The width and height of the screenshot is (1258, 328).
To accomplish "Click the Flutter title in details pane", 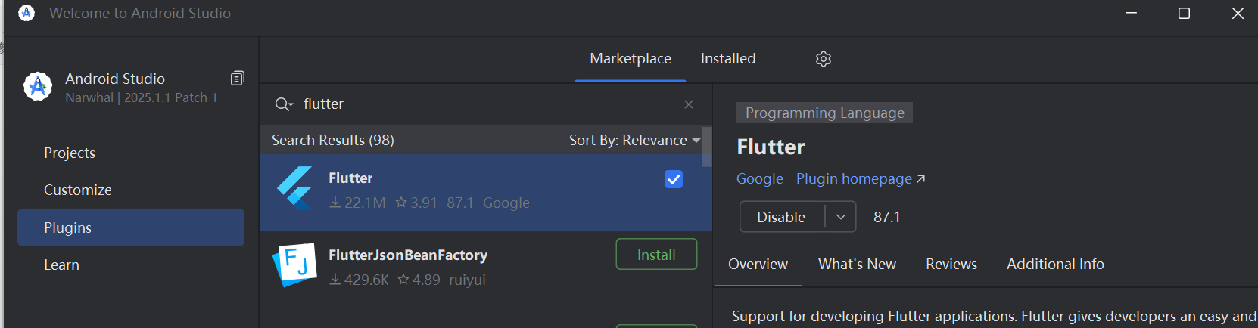I will pos(771,147).
